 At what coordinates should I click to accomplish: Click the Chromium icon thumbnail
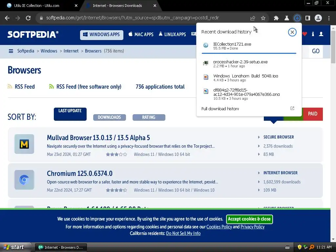click(24, 180)
